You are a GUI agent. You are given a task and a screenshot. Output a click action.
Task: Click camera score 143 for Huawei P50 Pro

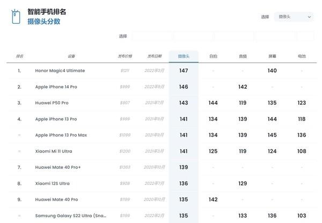[184, 103]
